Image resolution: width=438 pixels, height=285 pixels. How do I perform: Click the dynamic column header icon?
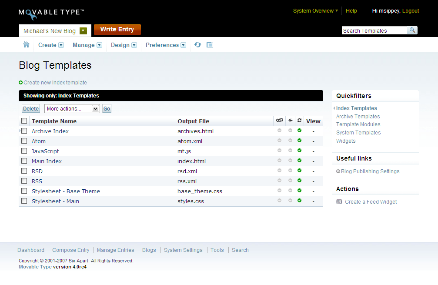point(291,121)
